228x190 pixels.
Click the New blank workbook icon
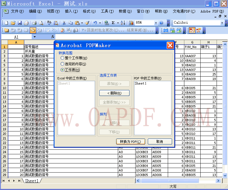click(7, 23)
